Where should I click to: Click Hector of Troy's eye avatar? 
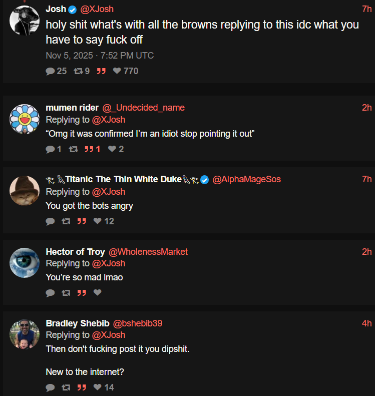click(x=25, y=263)
